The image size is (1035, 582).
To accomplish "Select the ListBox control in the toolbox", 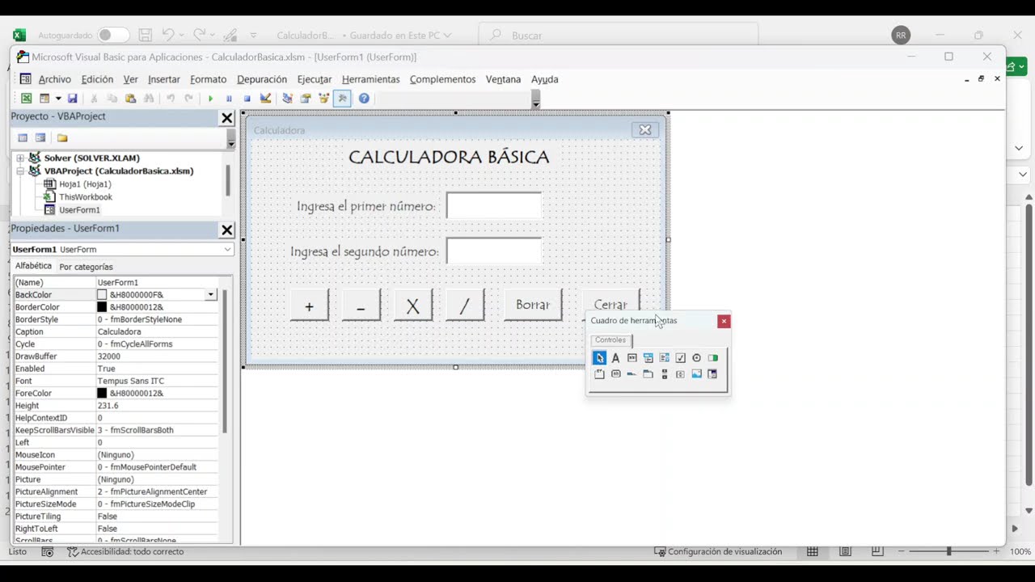I will tap(664, 358).
